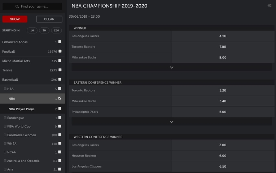Expand the Australia and Oceania tree group
The image size is (276, 173).
(x=5, y=161)
